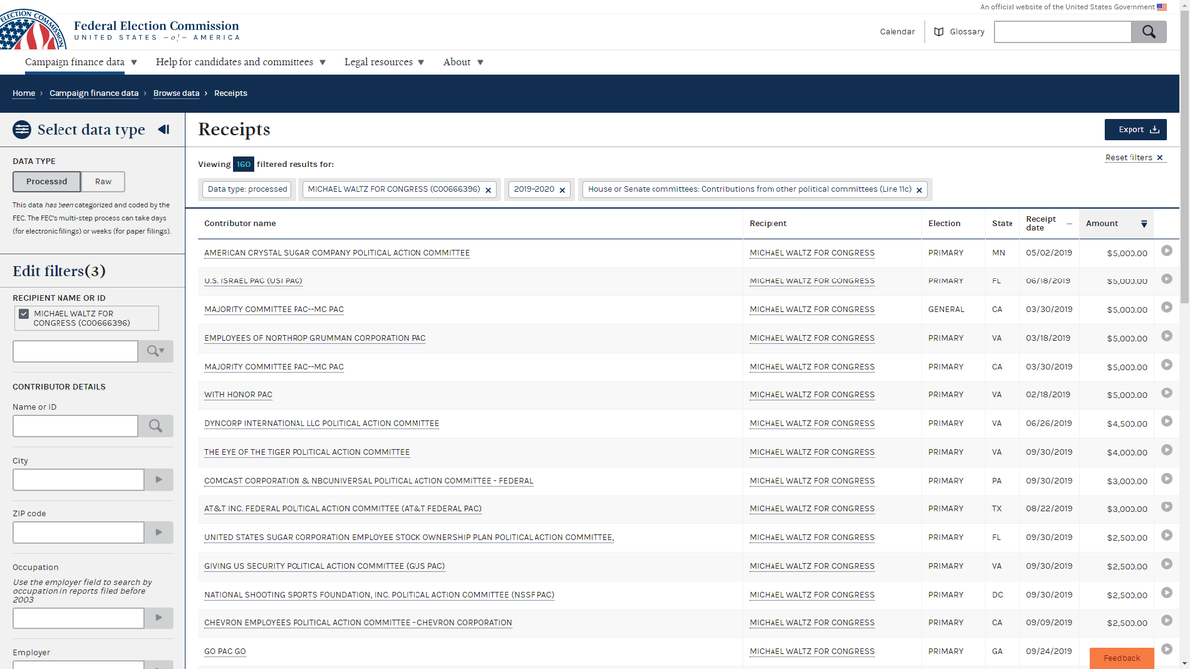Screen dimensions: 1190x669
Task: Expand details for United States Sugar Corporation row
Action: (1166, 536)
